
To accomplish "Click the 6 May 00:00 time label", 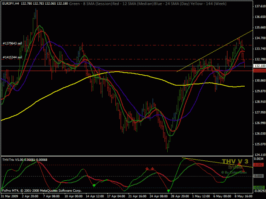I will [222, 196].
